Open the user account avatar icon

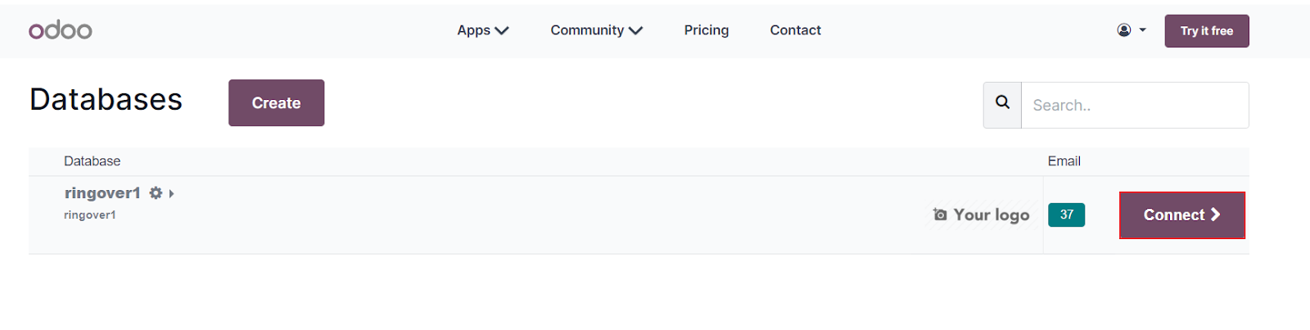(1124, 30)
